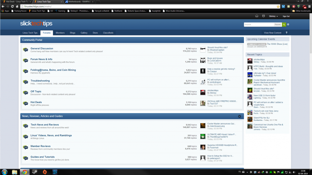
Task: Open the Blogs tab
Action: point(73,33)
